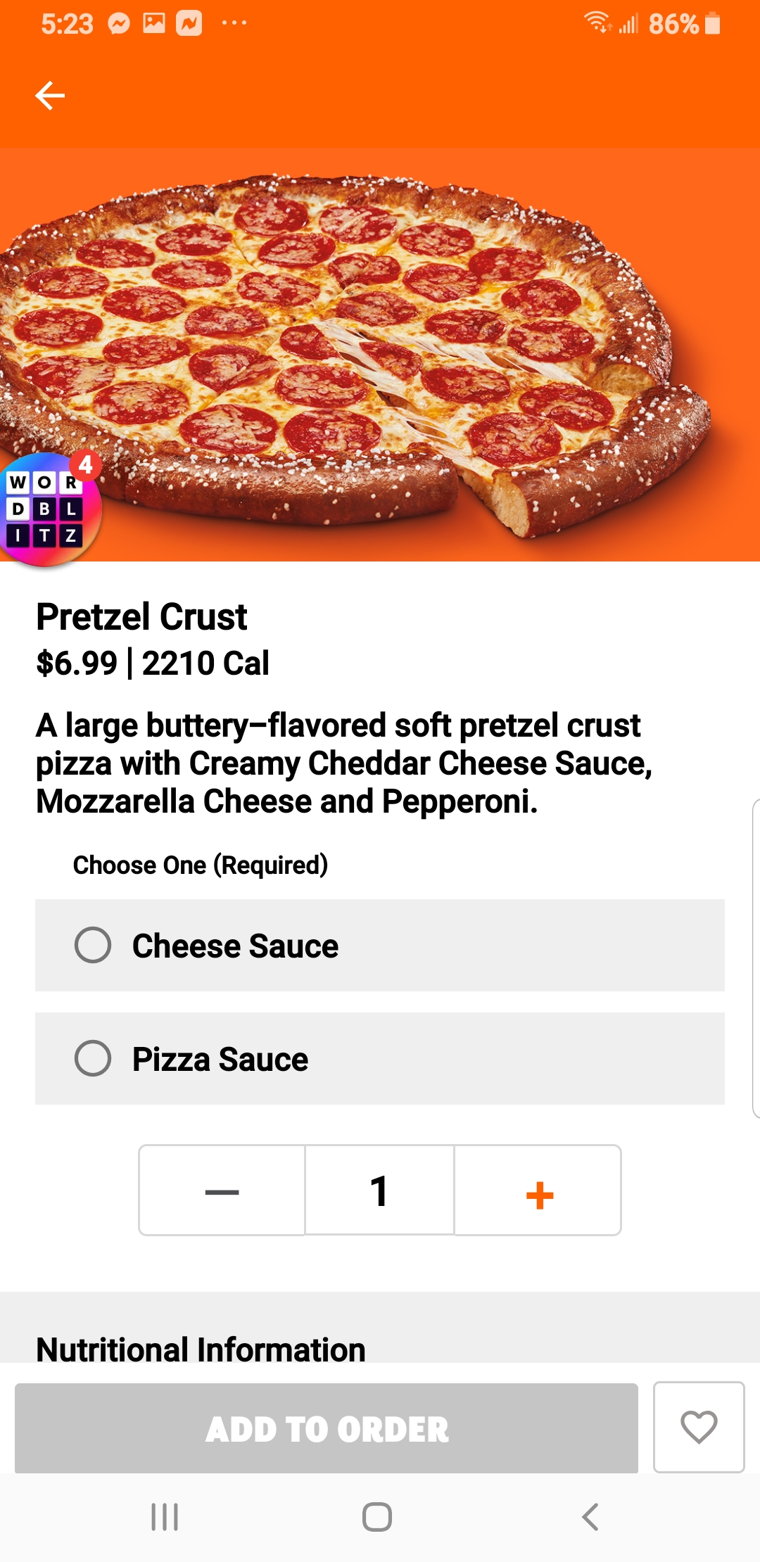Tap the Messenger notification icon
The width and height of the screenshot is (760, 1562).
(119, 24)
